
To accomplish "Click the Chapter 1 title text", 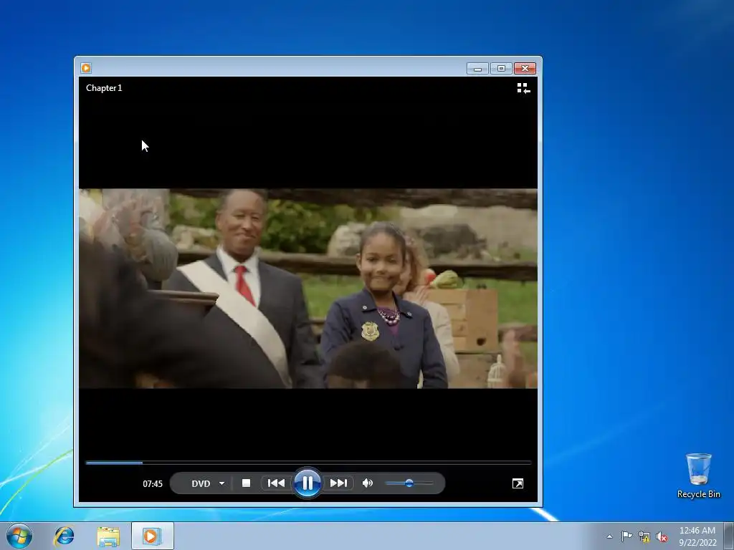I will [x=104, y=88].
